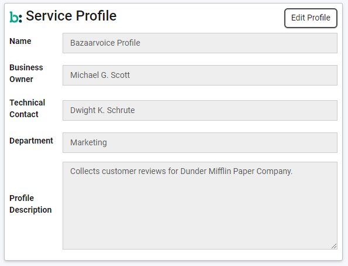Click the Business Owner label
The width and height of the screenshot is (348, 266).
tap(26, 73)
